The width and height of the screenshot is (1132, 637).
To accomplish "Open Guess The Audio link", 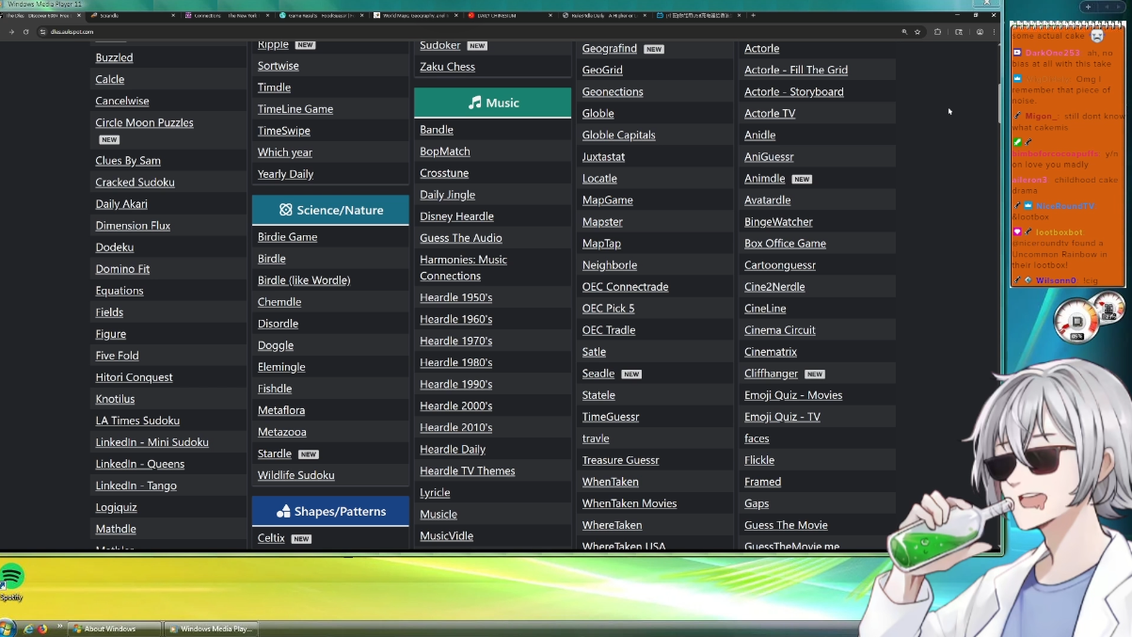I will click(x=461, y=238).
